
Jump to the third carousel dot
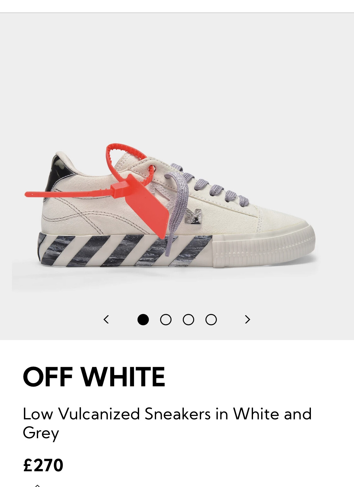[x=188, y=320]
